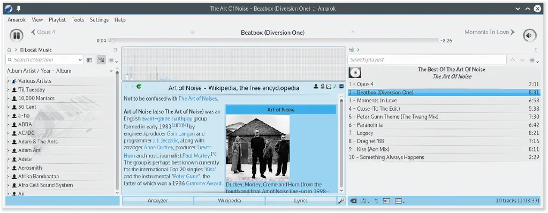
Task: Click the collection list vertical scrollbar
Action: pyautogui.click(x=117, y=131)
